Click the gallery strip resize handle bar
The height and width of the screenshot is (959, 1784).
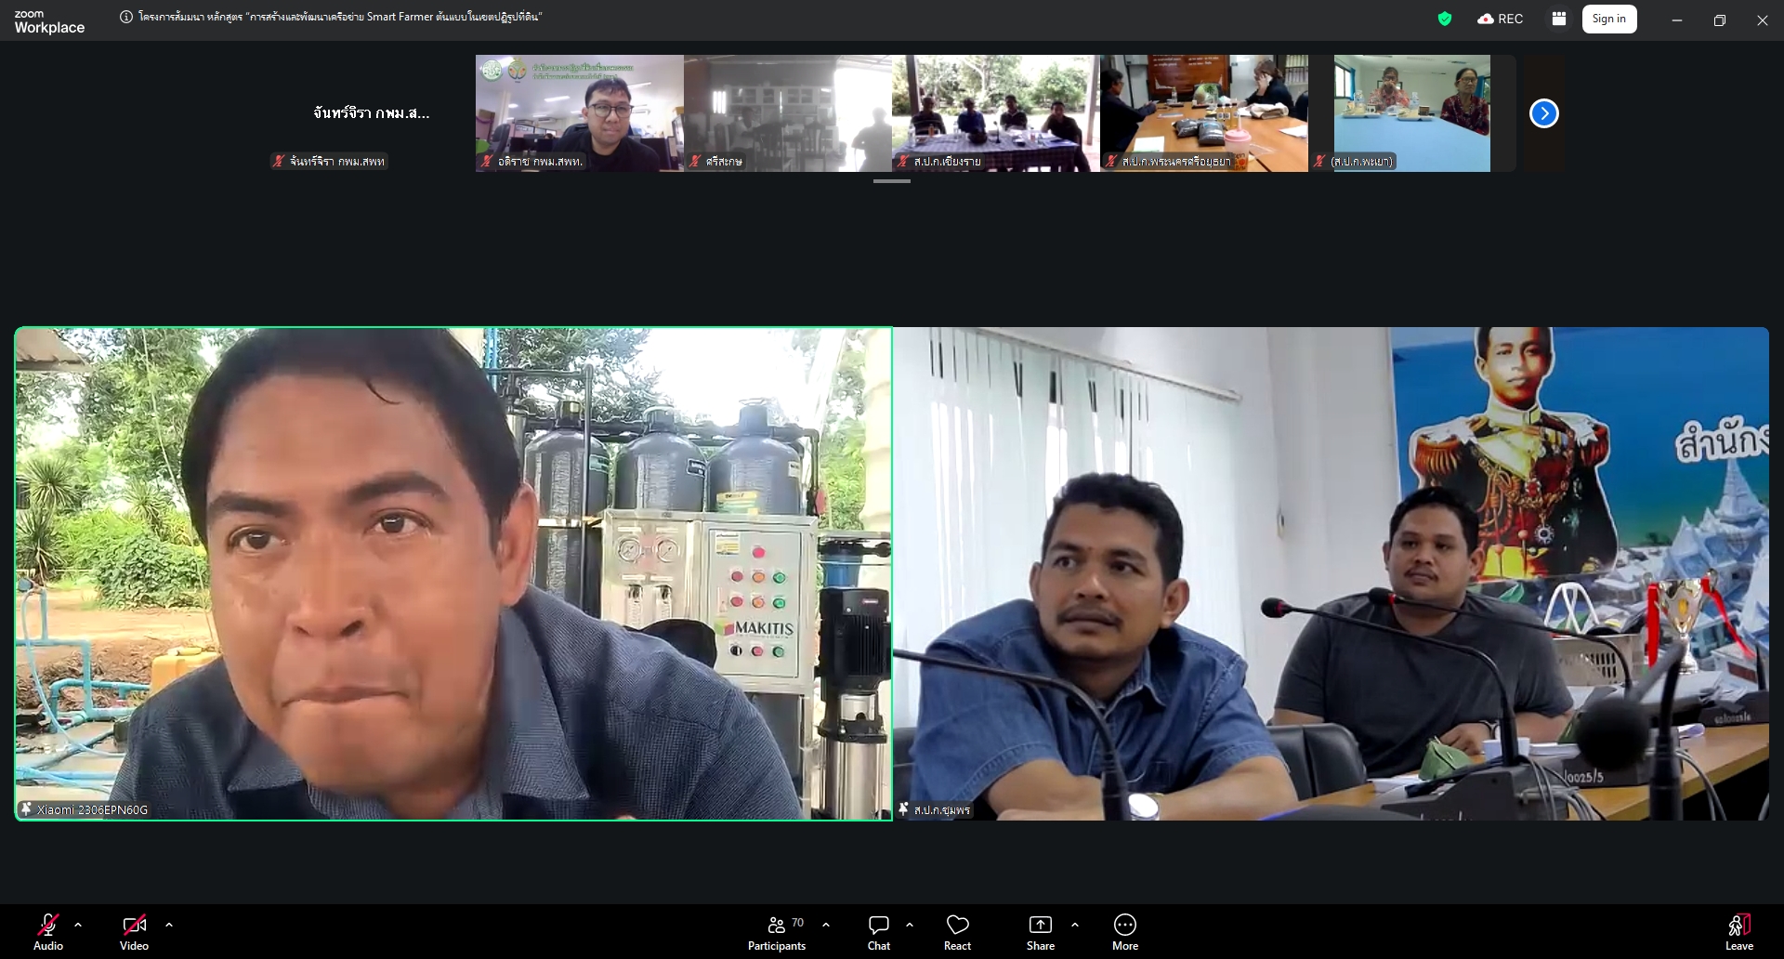tap(892, 181)
